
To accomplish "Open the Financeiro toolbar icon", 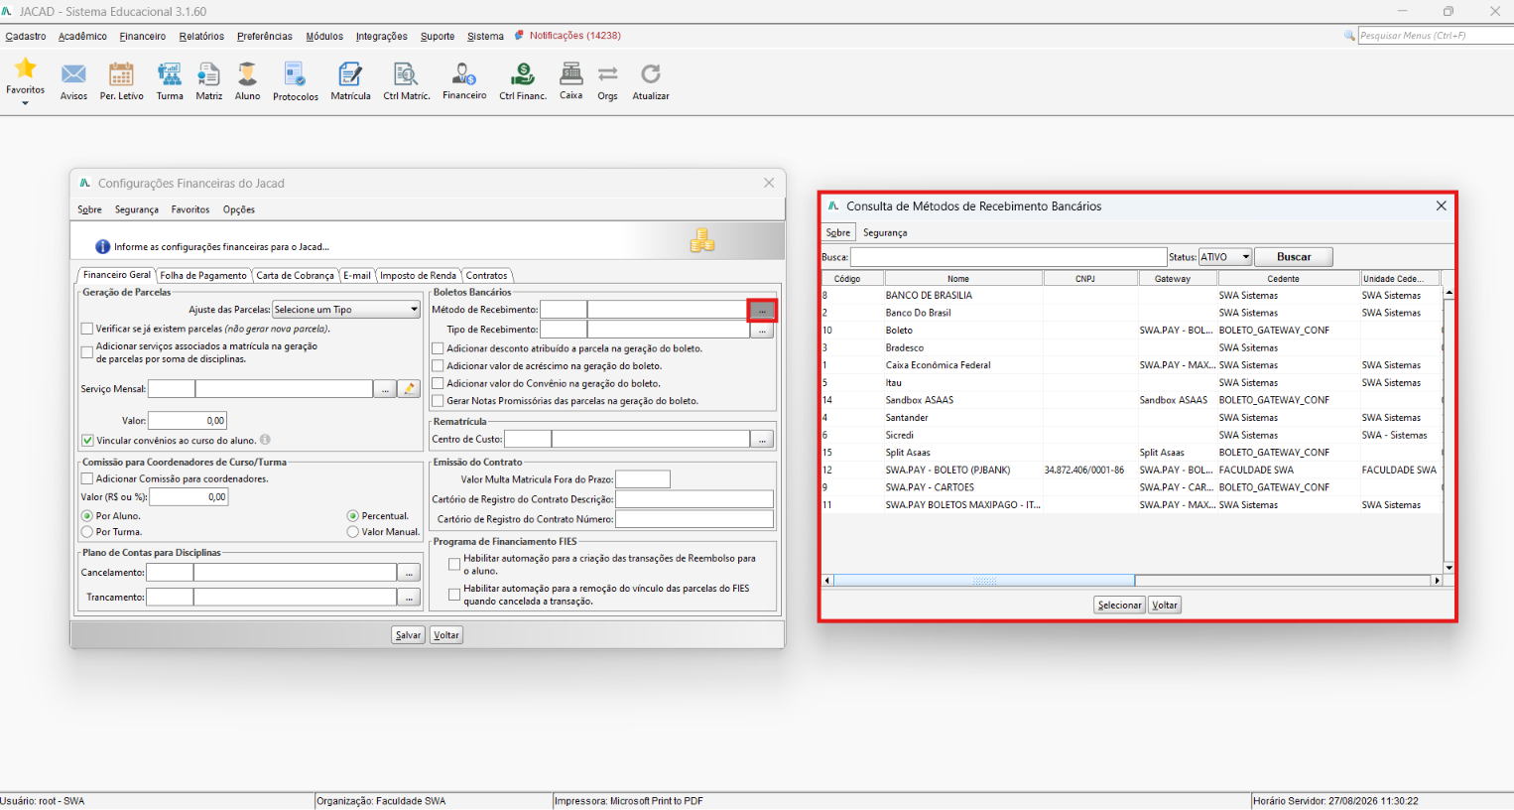I will [x=464, y=74].
